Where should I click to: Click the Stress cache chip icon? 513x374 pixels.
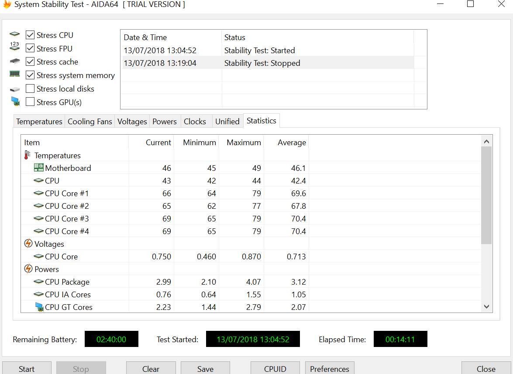point(15,61)
